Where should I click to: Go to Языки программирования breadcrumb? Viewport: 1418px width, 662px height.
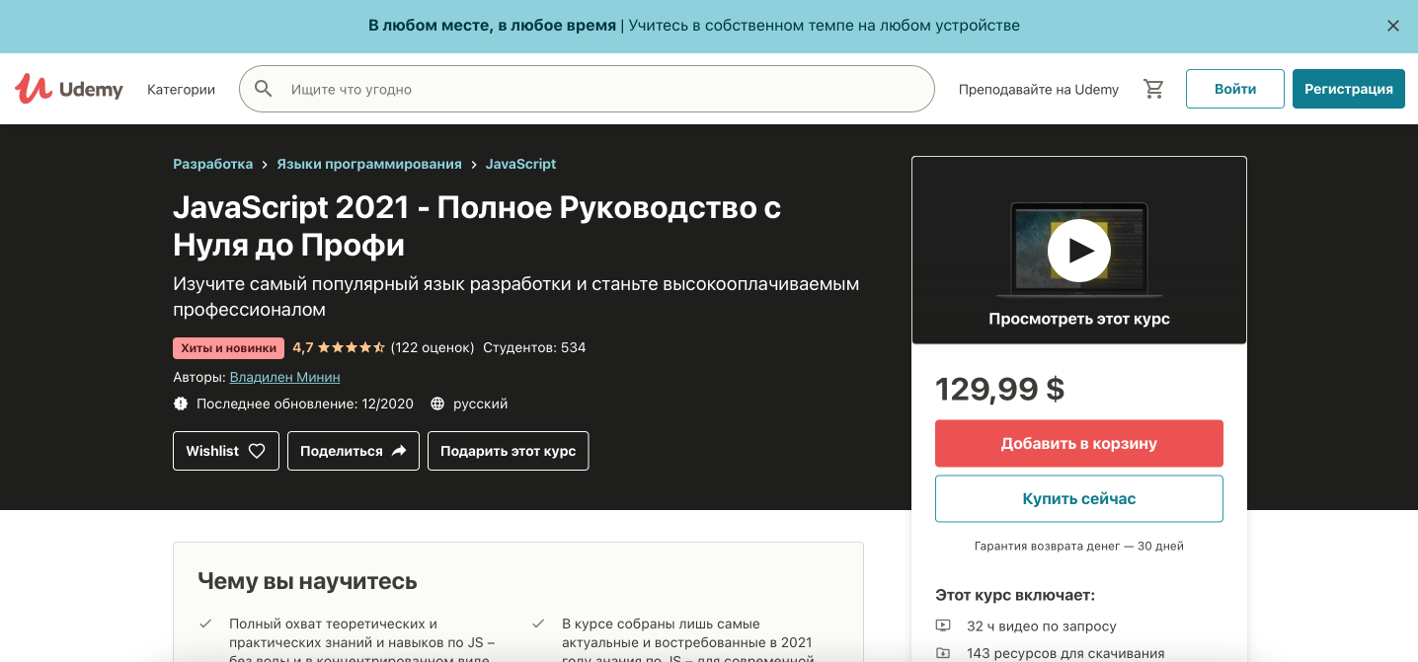(369, 164)
